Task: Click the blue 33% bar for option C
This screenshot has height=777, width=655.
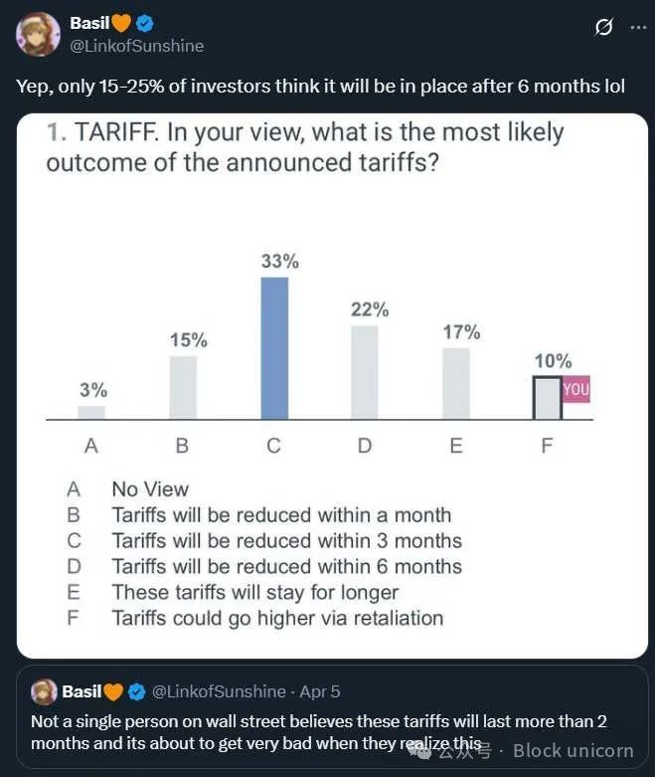Action: (274, 348)
